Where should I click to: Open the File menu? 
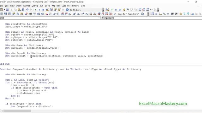point(2,6)
